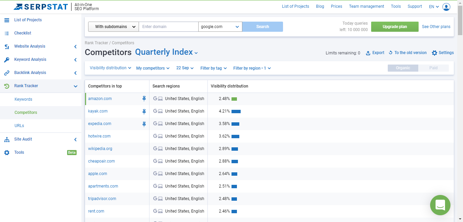Open Team management in top navigation
Image resolution: width=463 pixels, height=222 pixels.
(x=366, y=6)
